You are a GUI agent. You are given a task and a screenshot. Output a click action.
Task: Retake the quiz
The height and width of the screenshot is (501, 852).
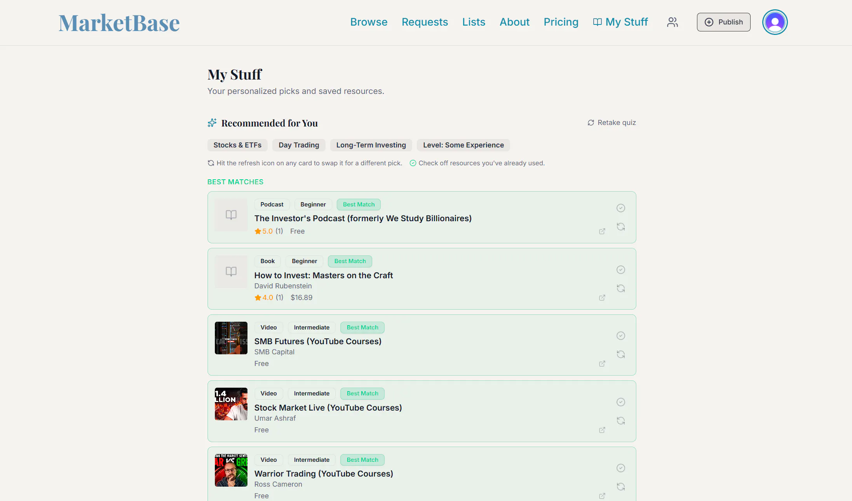612,123
